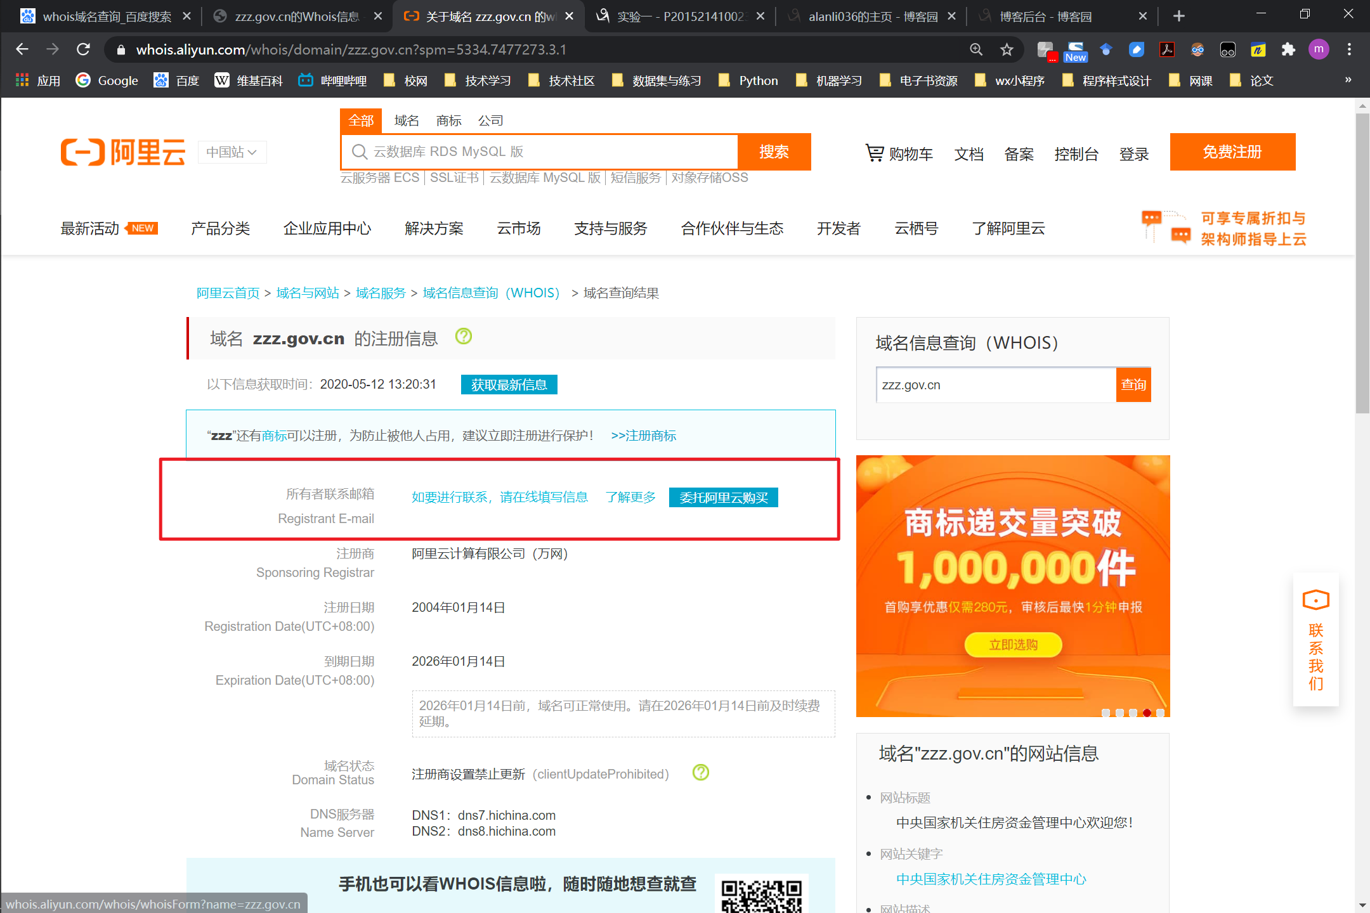Viewport: 1370px width, 913px height.
Task: Select the red active banner carousel dot
Action: 1147,713
